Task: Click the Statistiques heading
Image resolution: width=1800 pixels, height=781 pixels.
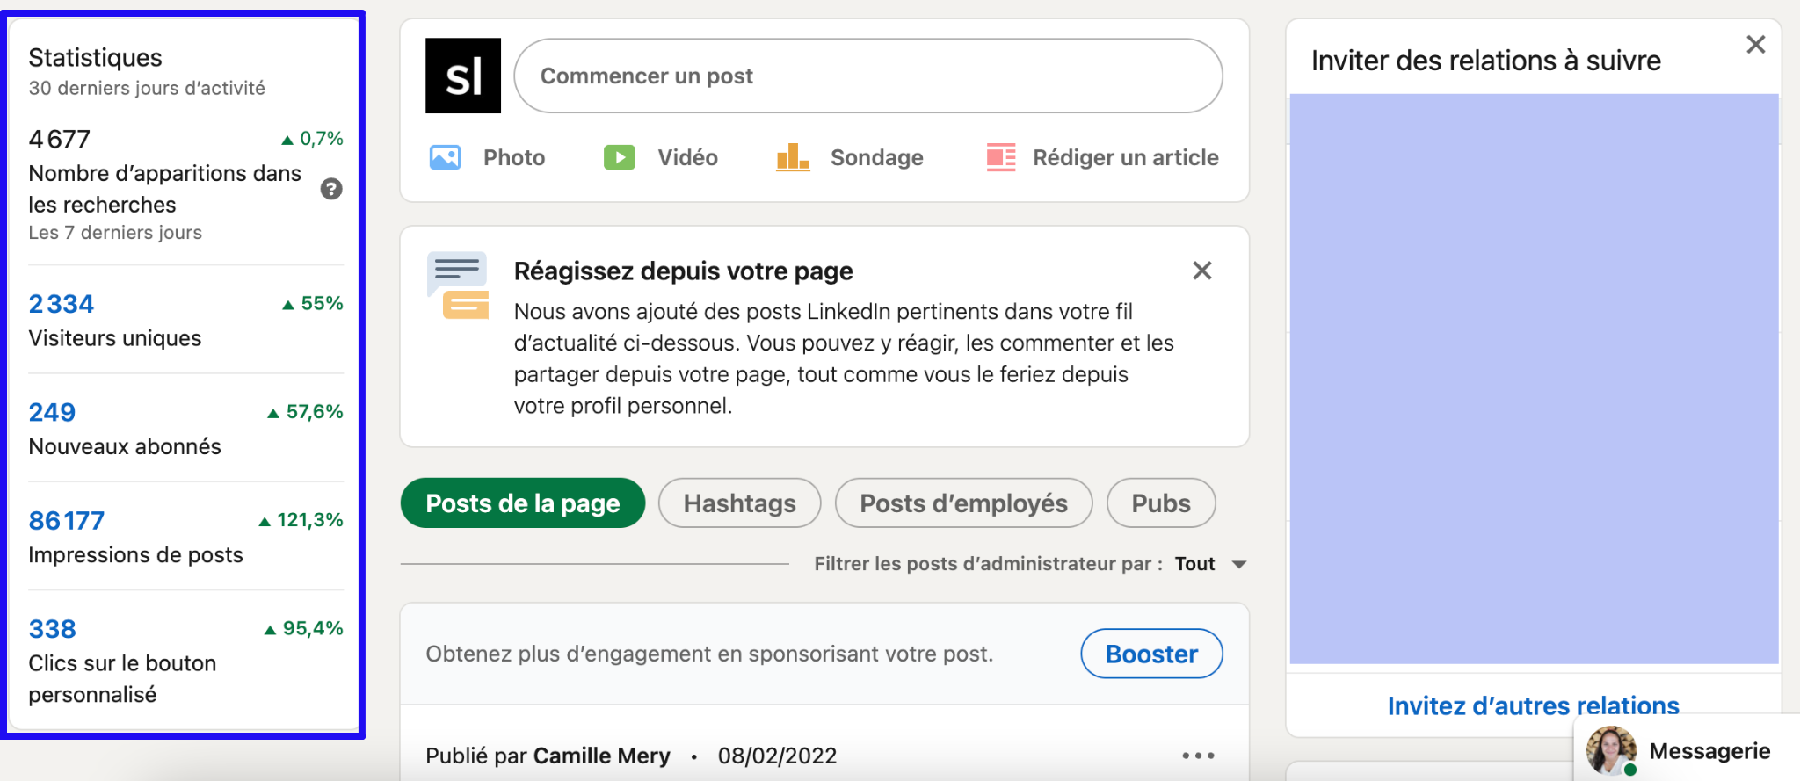Action: tap(95, 58)
